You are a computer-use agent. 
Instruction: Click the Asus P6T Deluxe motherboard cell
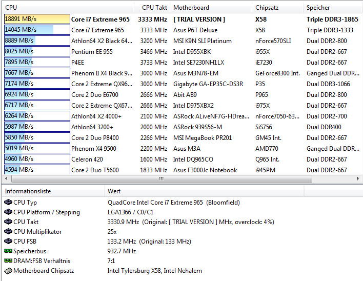[195, 30]
